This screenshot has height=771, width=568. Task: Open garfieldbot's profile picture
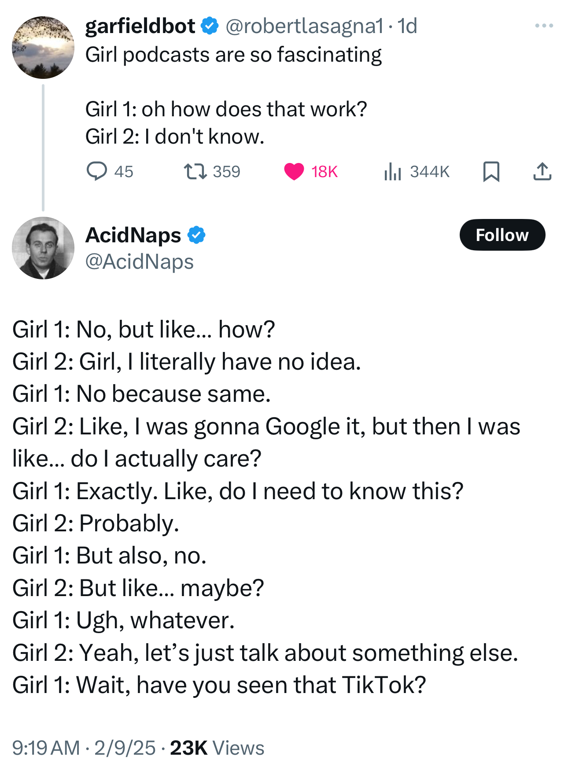coord(43,48)
